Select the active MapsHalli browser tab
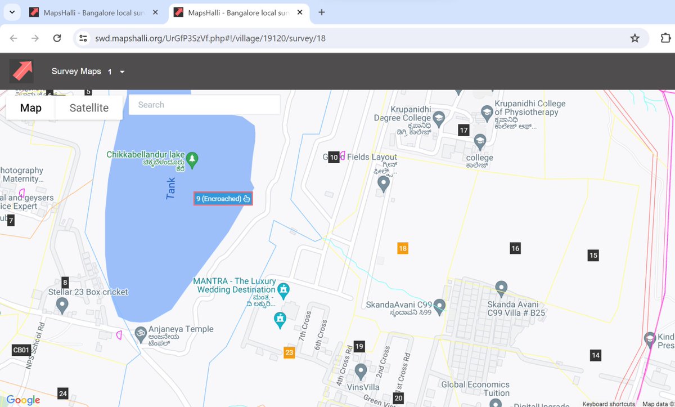675x407 pixels. click(x=238, y=12)
